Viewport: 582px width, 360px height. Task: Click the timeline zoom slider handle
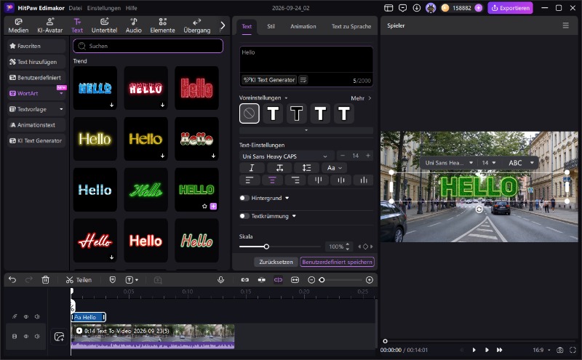pos(322,280)
